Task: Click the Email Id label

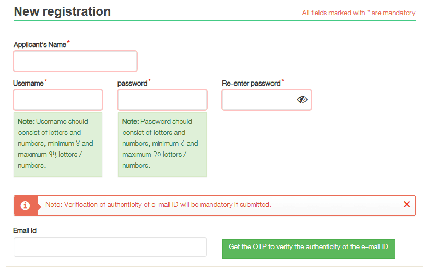Action: click(x=25, y=230)
